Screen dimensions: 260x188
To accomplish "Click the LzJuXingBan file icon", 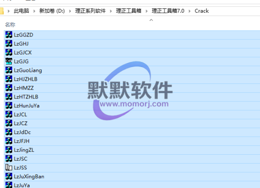I will tap(8, 176).
